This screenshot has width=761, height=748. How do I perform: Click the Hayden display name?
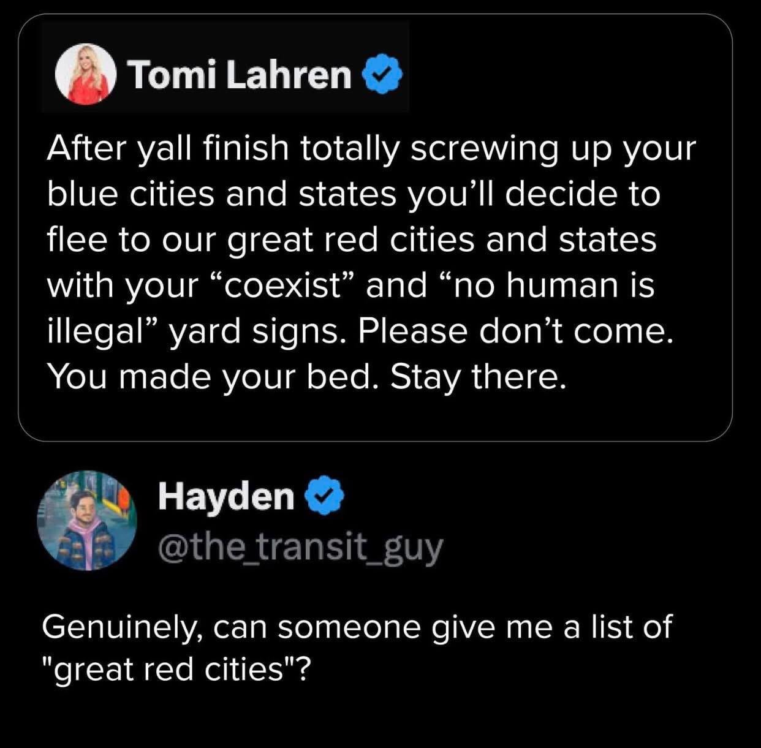tap(226, 496)
